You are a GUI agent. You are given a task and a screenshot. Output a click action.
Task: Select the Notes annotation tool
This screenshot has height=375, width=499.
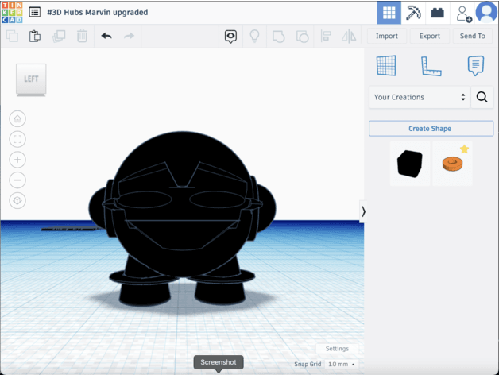(x=476, y=66)
